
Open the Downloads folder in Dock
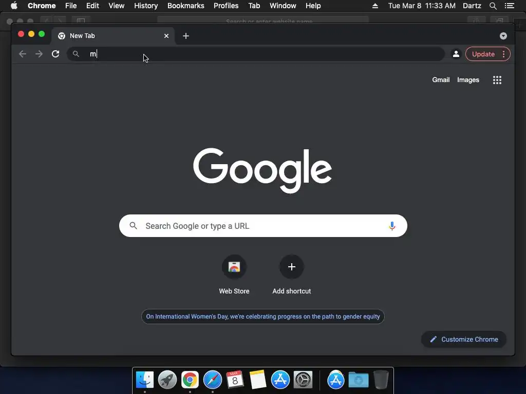pyautogui.click(x=358, y=380)
